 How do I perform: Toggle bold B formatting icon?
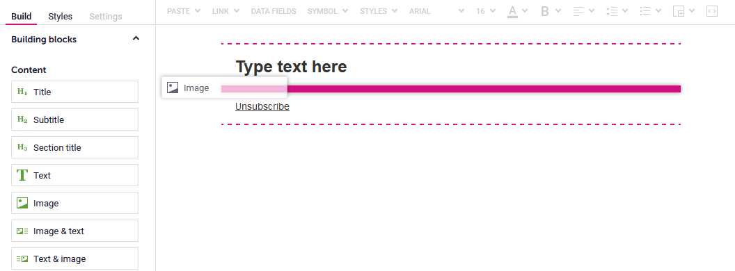click(545, 11)
